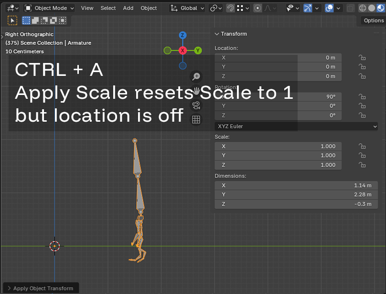Viewport: 386px width, 294px height.
Task: Lock the Rotation Z value
Action: pyautogui.click(x=362, y=115)
